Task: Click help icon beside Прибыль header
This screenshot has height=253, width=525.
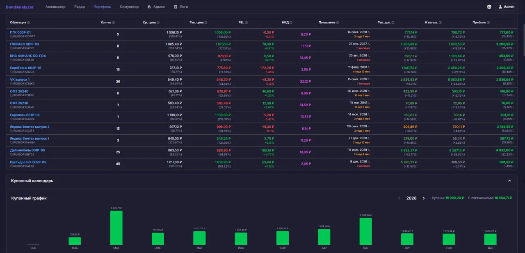Action: [x=488, y=23]
